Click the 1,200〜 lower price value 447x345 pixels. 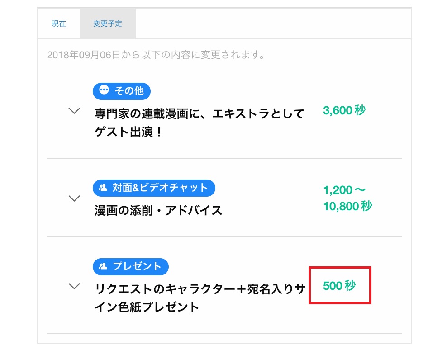point(344,190)
